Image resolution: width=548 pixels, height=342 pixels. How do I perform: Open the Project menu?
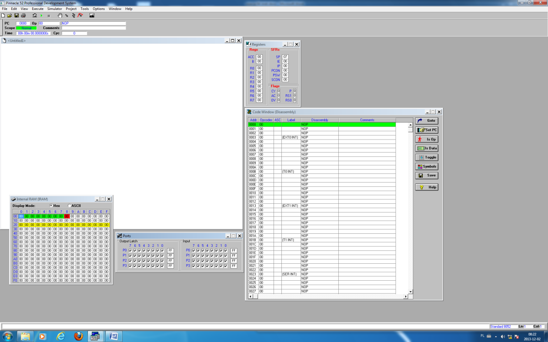tap(71, 9)
